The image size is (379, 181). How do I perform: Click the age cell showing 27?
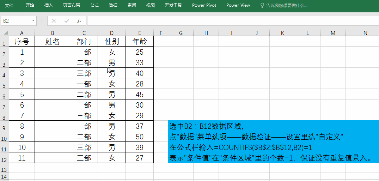pyautogui.click(x=140, y=158)
